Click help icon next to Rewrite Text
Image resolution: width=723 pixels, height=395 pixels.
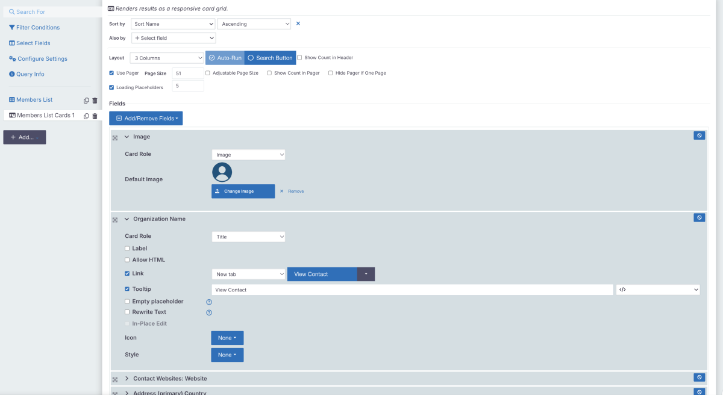point(209,313)
